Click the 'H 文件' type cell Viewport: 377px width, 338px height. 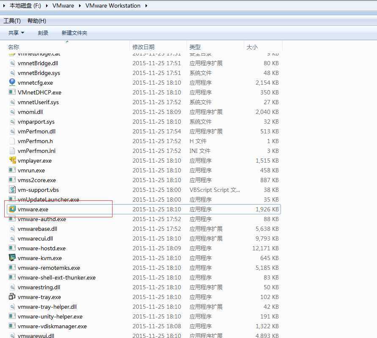[198, 141]
